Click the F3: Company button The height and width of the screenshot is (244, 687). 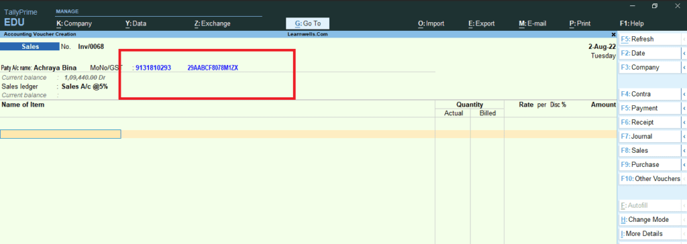click(x=649, y=68)
